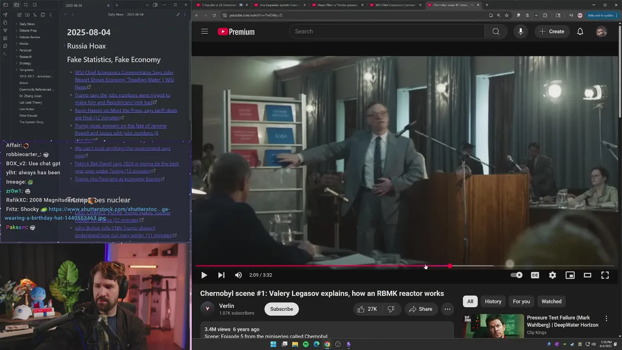Reload the YouTube page
Screen dimensions: 622x350
214,15
